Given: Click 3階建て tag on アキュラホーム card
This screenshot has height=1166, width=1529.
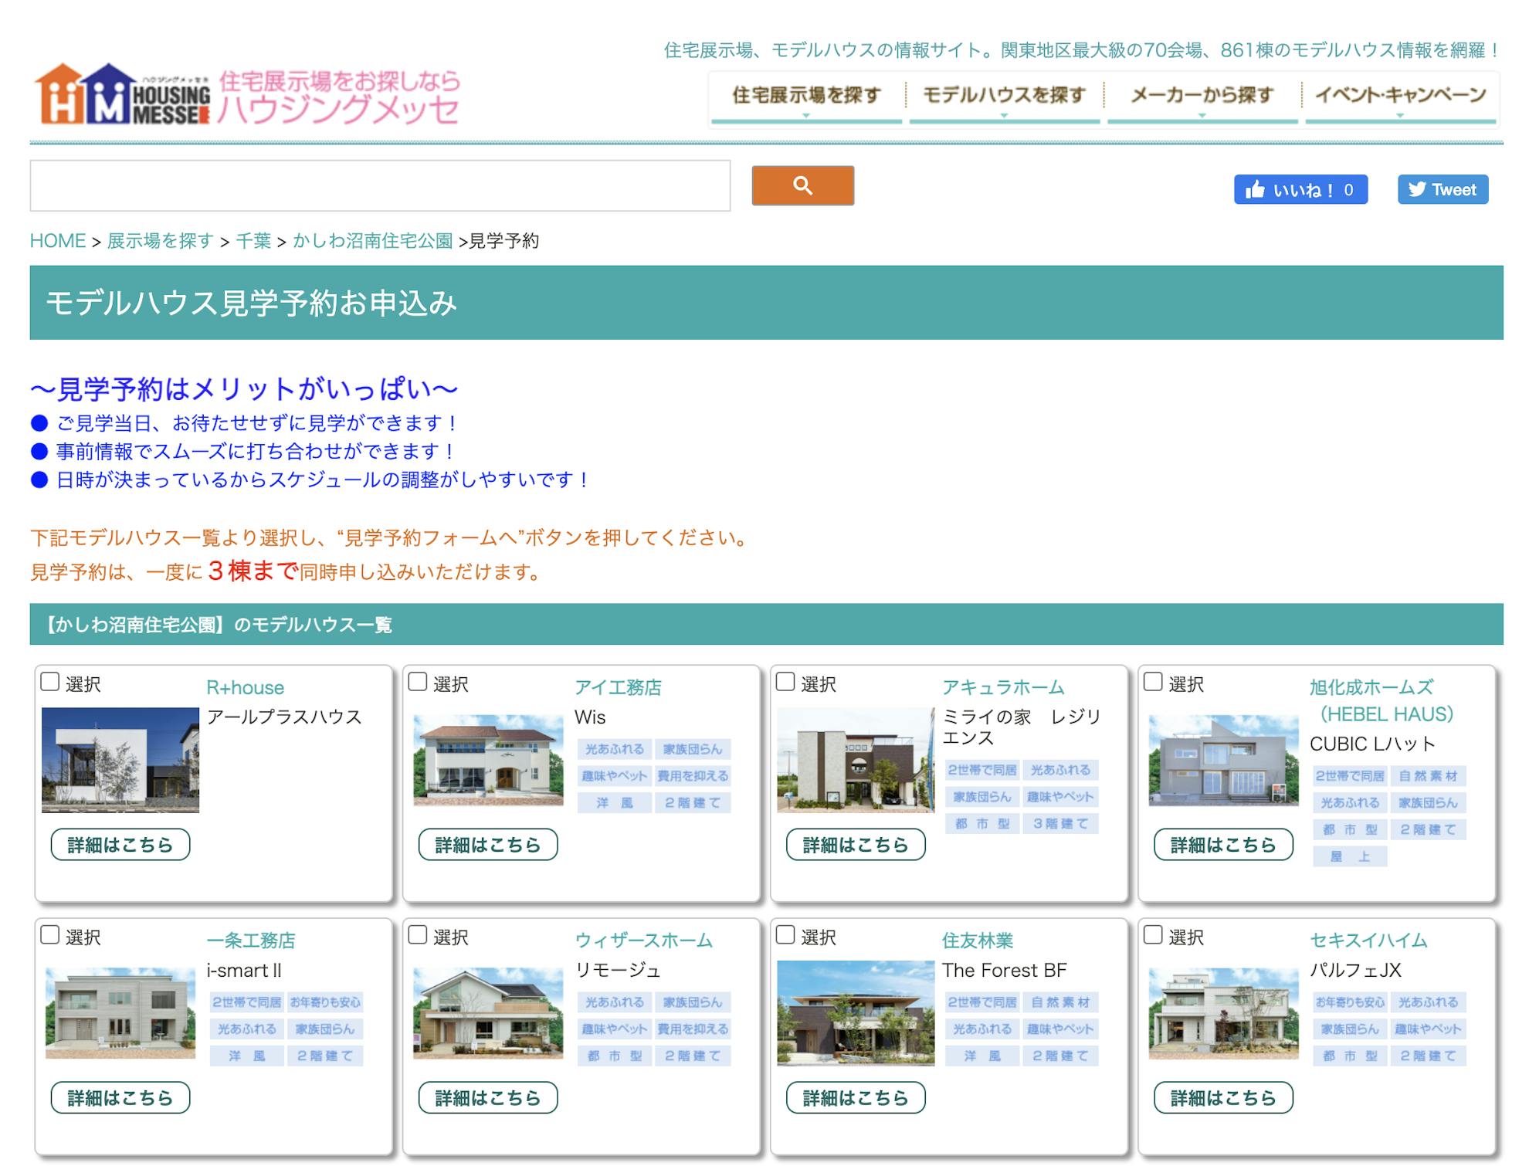Looking at the screenshot, I should click(x=1060, y=824).
